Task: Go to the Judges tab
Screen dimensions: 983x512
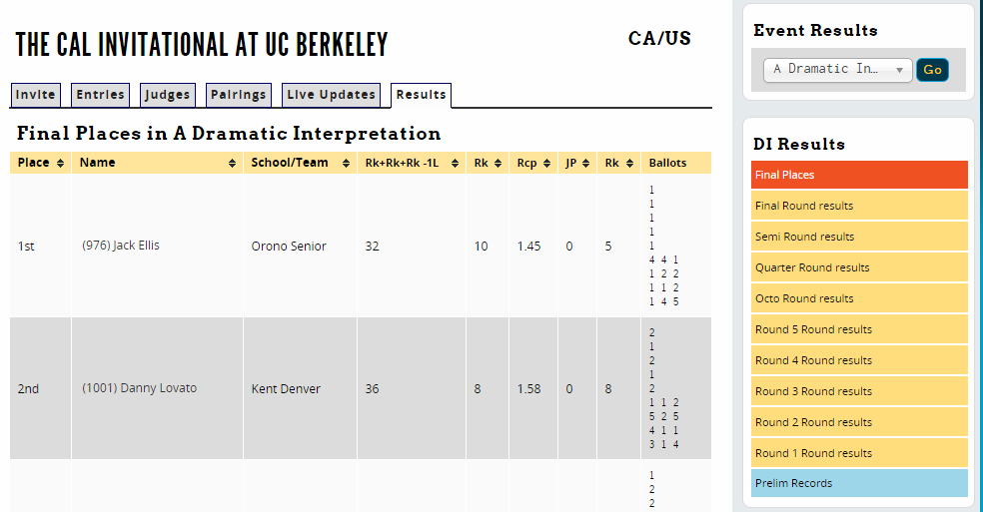Action: [167, 95]
